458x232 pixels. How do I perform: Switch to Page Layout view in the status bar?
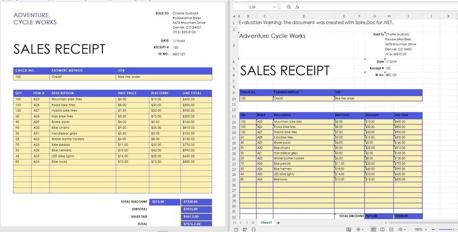pos(383,230)
